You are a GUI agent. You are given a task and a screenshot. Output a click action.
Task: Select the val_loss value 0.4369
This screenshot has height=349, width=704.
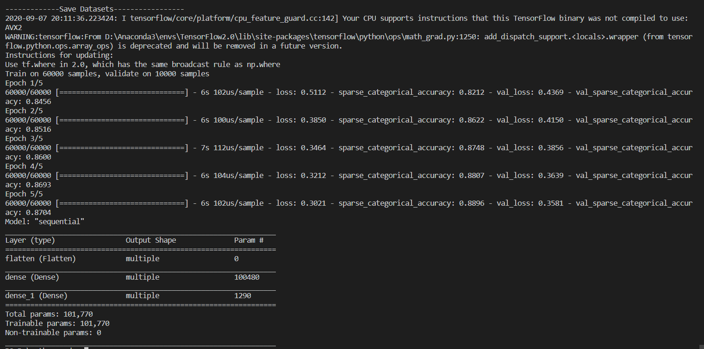(x=551, y=92)
